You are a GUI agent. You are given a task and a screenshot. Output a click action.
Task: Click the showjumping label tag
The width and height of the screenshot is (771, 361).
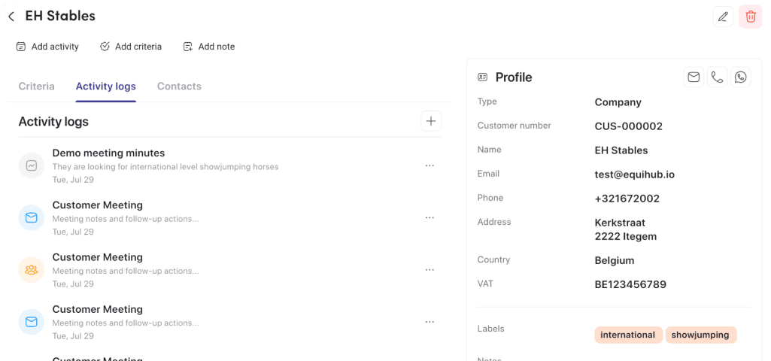coord(701,335)
